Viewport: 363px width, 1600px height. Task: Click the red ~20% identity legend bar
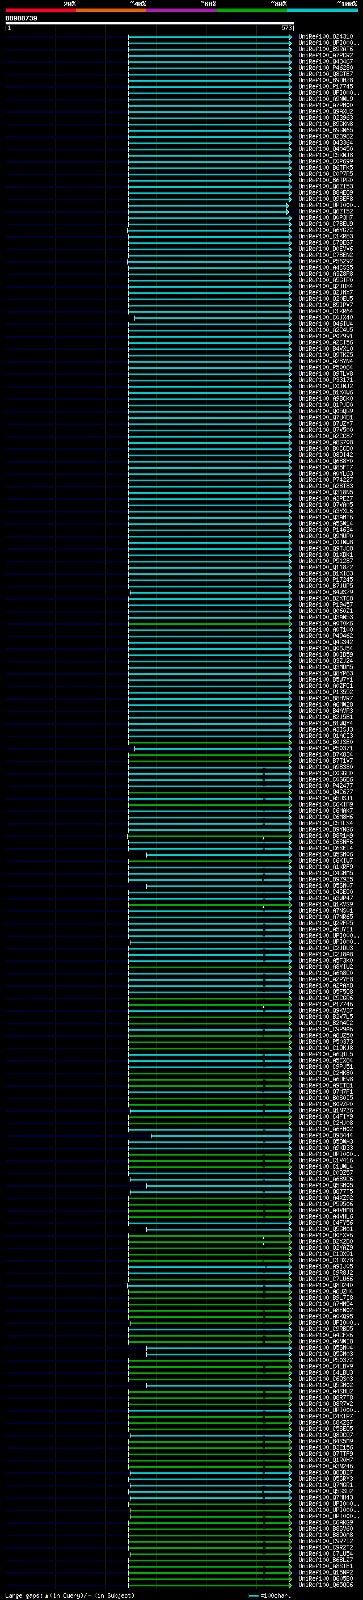40,10
